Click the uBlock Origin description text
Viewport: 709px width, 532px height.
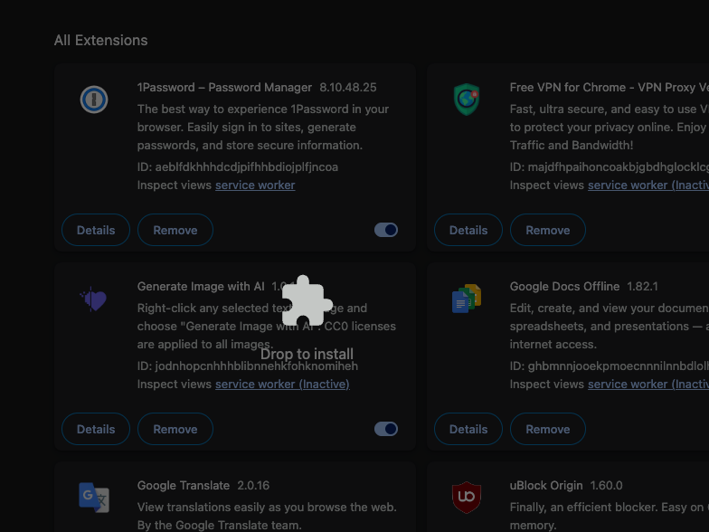click(x=610, y=516)
